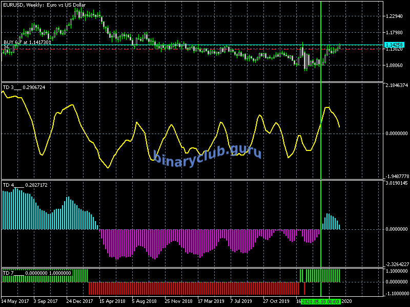Click the 24 Dec 2017 date label
This screenshot has width=410, height=307.
(x=80, y=302)
